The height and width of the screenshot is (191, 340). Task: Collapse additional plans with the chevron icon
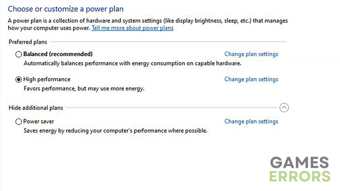point(284,108)
